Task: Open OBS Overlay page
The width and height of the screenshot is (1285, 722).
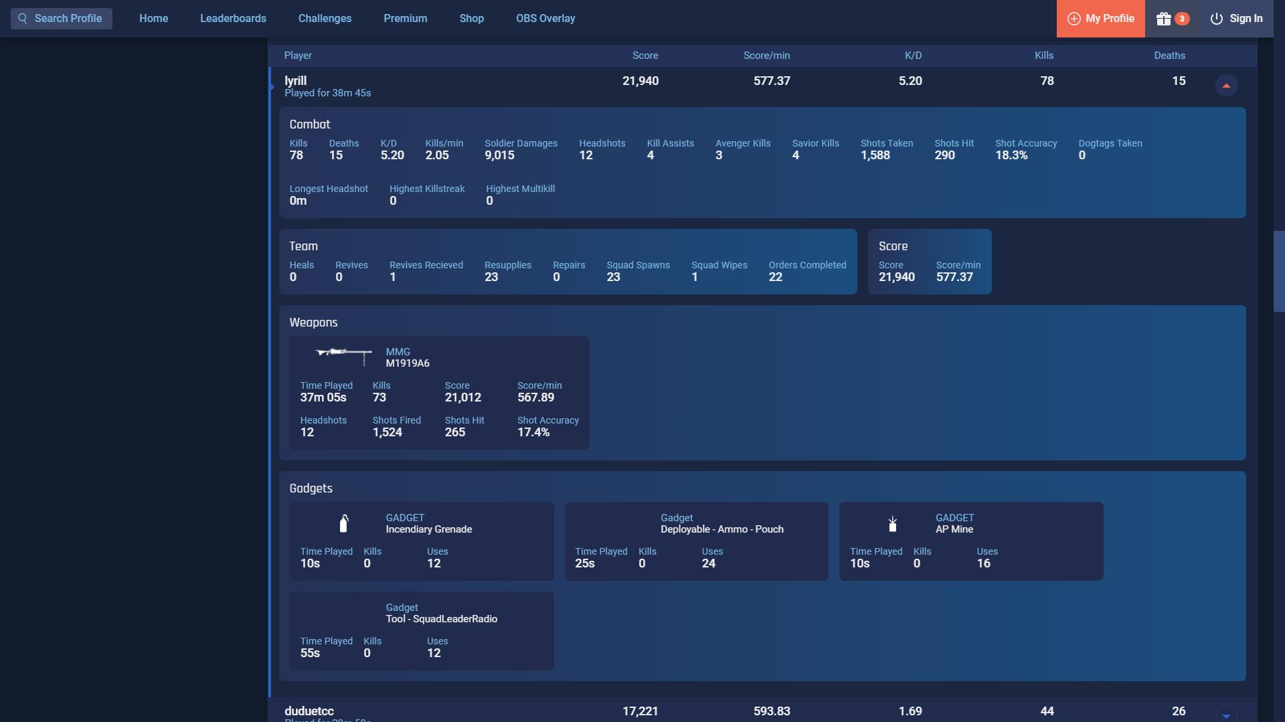Action: click(545, 19)
